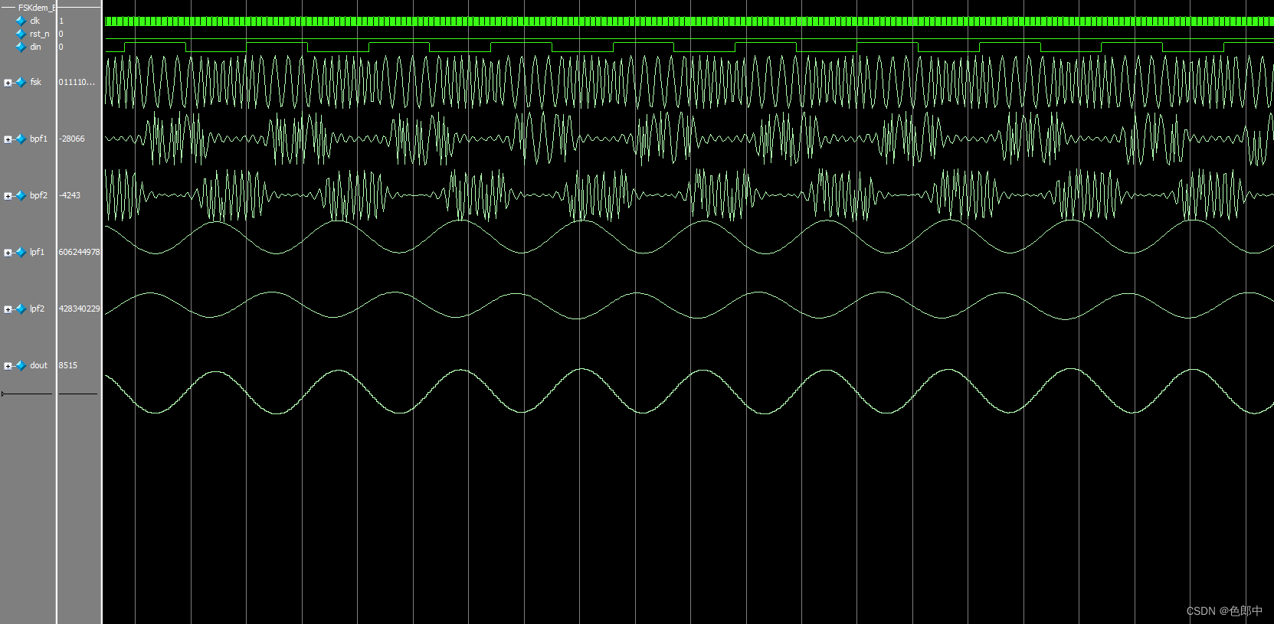Expand the lpf1 bus signal
Image resolution: width=1274 pixels, height=624 pixels.
click(8, 253)
